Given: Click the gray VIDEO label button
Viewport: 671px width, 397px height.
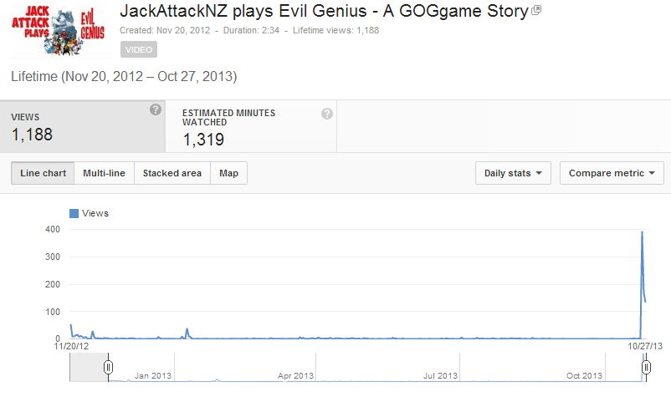Looking at the screenshot, I should coord(139,49).
